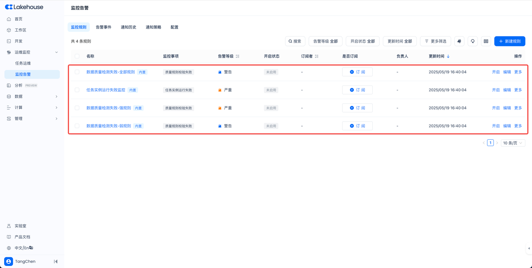Expand the 数据 sidebar menu
This screenshot has height=268, width=532.
pyautogui.click(x=32, y=96)
